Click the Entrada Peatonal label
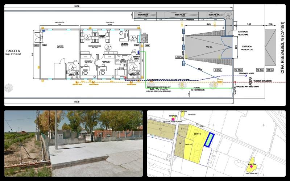The height and width of the screenshot is (181, 290). [243, 33]
